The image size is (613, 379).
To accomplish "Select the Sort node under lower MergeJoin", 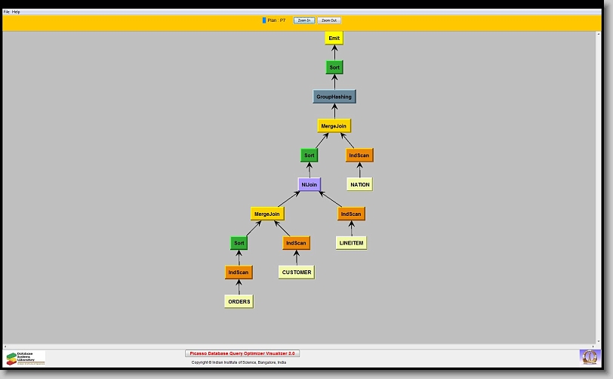I will point(239,243).
